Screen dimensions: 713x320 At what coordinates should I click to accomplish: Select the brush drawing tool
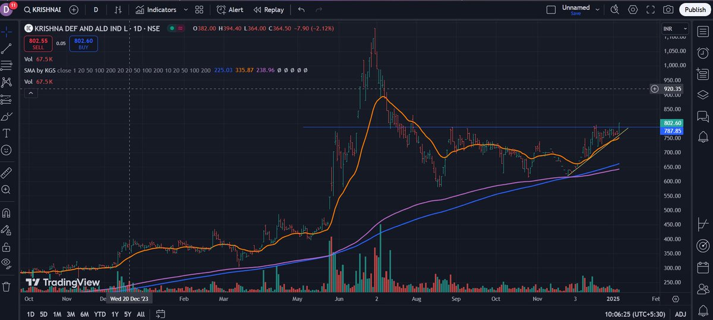[7, 116]
